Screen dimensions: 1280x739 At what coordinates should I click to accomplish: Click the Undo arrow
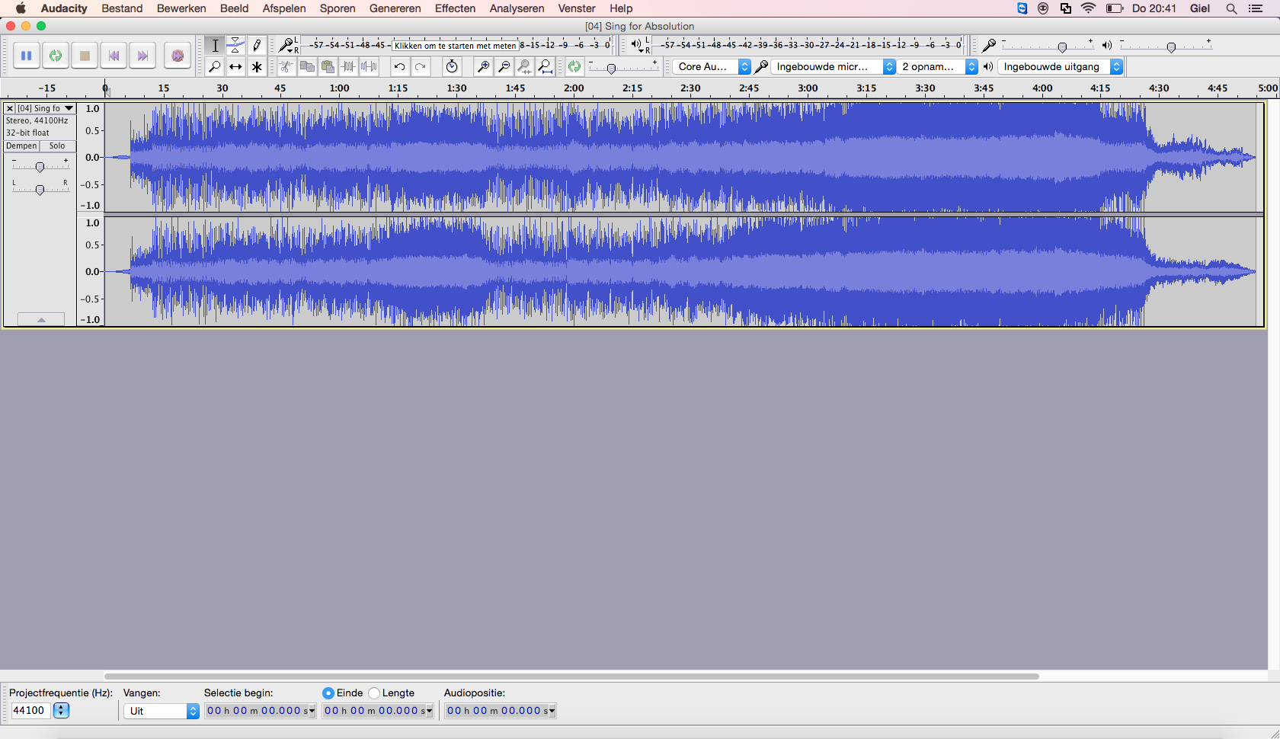click(x=399, y=66)
